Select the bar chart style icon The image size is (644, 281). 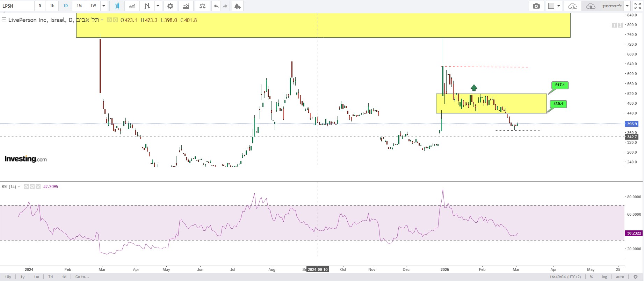147,6
